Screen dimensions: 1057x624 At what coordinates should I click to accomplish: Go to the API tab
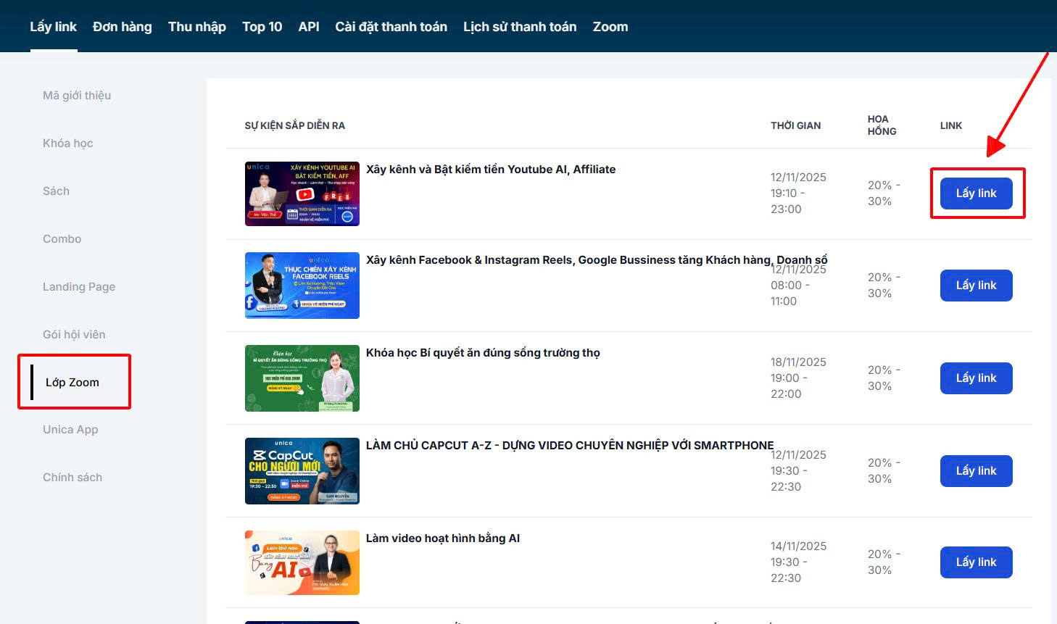[x=308, y=27]
